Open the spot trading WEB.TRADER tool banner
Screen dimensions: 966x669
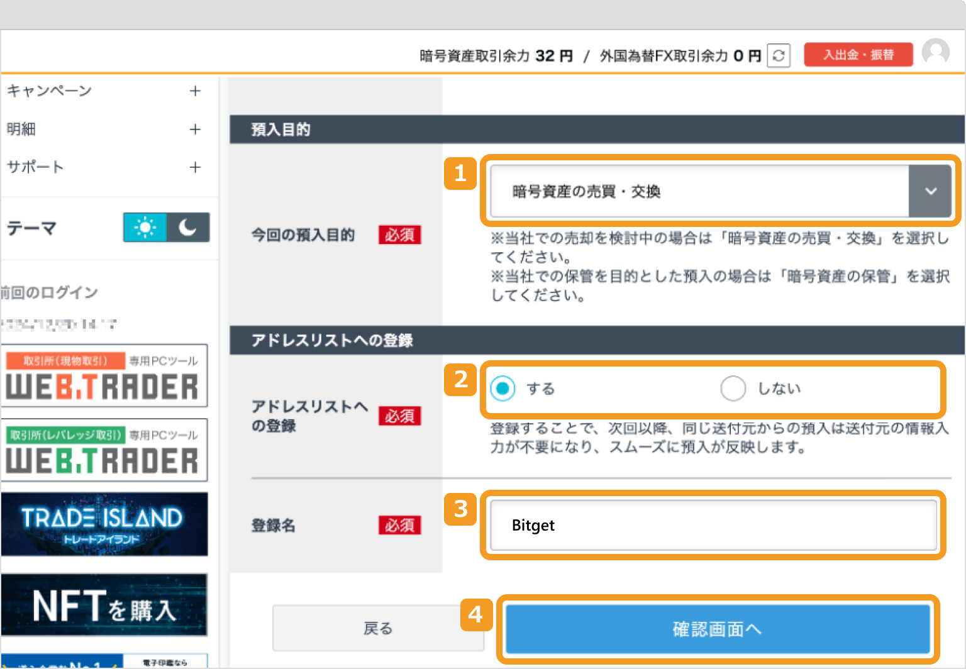[x=104, y=375]
